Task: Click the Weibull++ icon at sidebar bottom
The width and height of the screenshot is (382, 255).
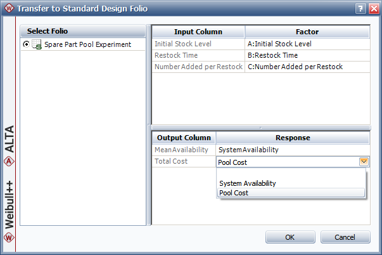Action: pyautogui.click(x=9, y=238)
